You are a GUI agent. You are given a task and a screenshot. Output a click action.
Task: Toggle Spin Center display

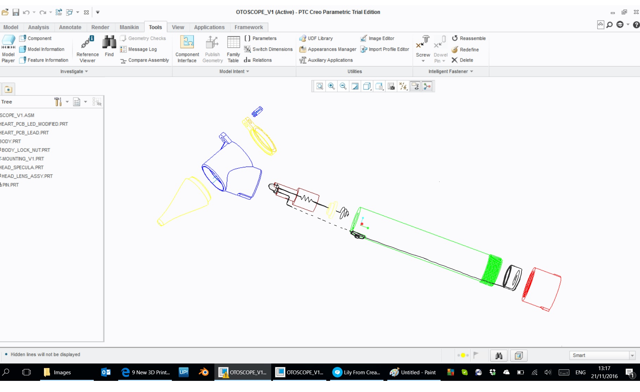pyautogui.click(x=427, y=86)
